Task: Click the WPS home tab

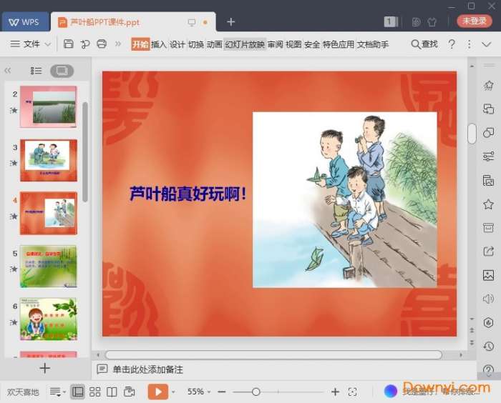Action: (x=26, y=22)
